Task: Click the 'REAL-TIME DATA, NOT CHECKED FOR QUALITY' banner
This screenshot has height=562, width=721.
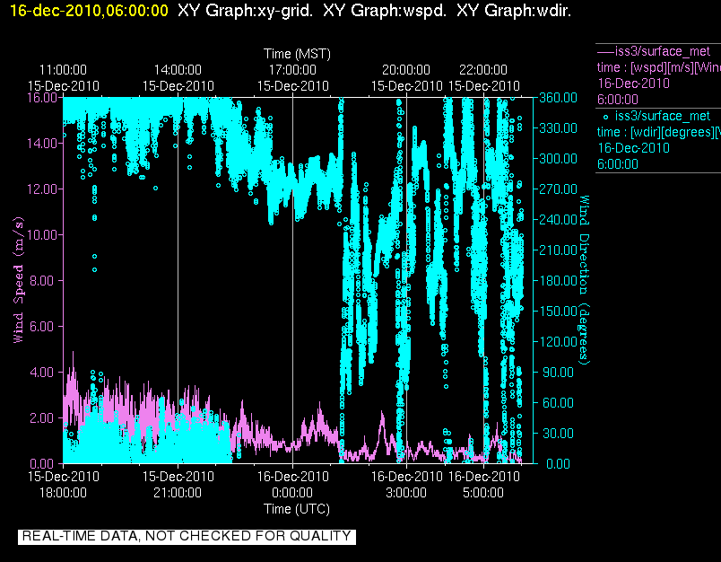Action: click(187, 536)
